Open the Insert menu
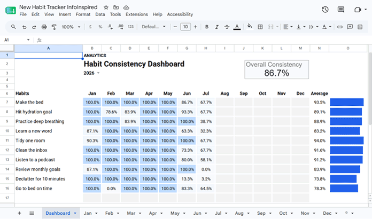 (x=65, y=14)
